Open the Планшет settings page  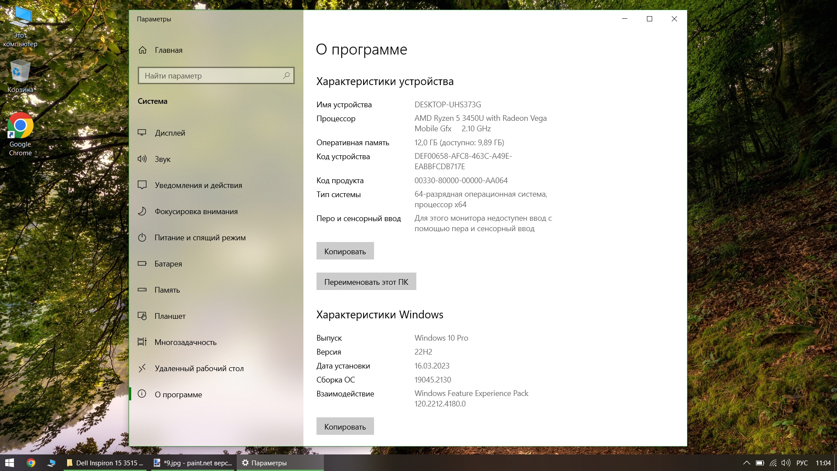(170, 316)
